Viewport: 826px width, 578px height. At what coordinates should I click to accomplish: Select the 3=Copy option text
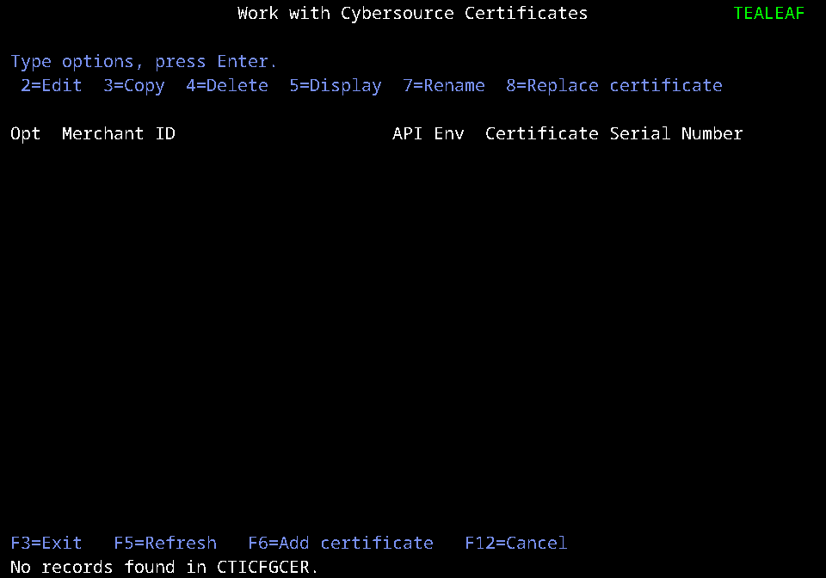134,86
